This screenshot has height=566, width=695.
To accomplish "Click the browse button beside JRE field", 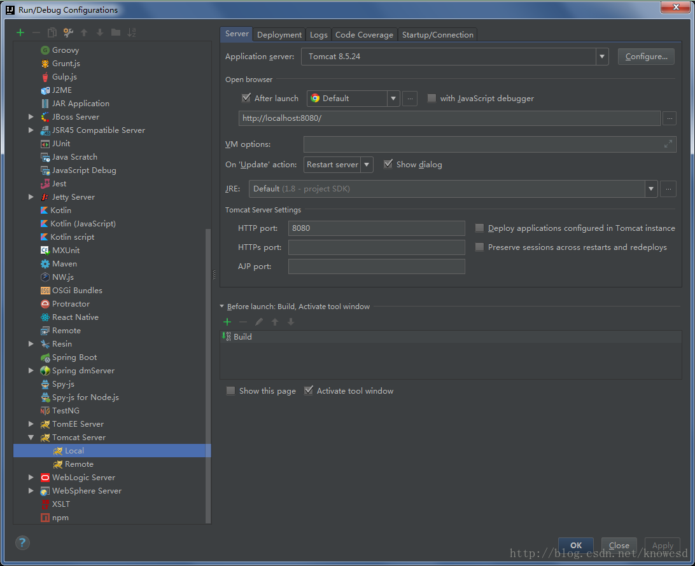I will (x=668, y=189).
